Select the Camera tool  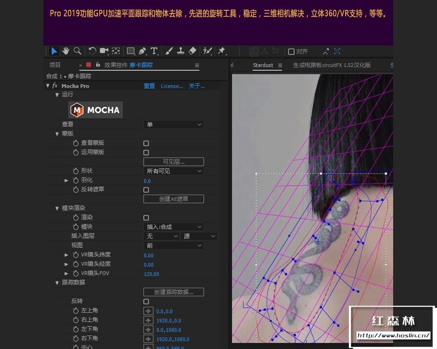tap(104, 51)
